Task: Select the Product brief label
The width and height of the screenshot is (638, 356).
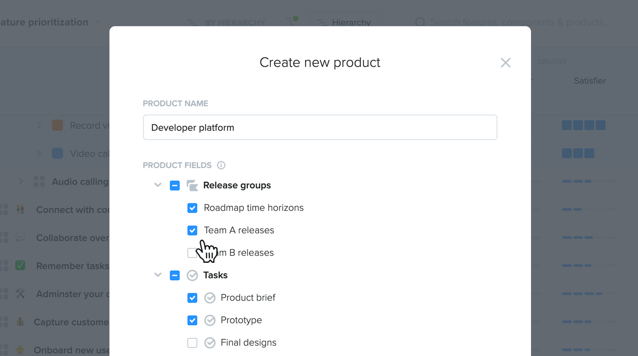Action: [x=248, y=298]
